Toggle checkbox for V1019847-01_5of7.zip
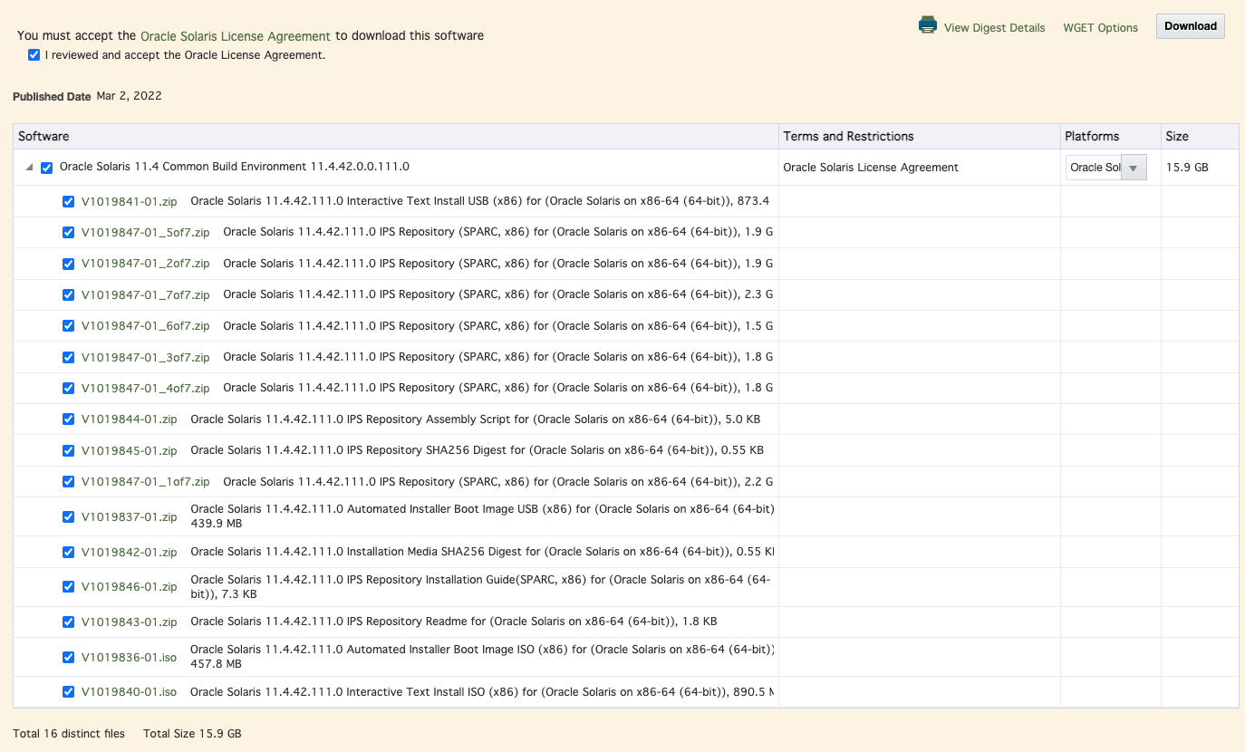 68,232
